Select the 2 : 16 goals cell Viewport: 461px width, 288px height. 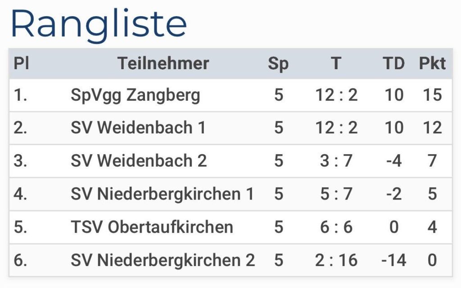(336, 260)
